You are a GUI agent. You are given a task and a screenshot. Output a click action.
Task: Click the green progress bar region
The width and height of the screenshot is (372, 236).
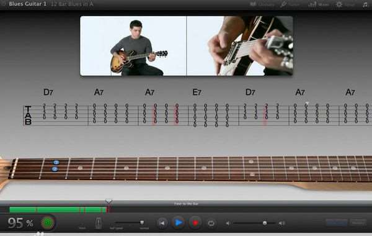[x=58, y=210]
